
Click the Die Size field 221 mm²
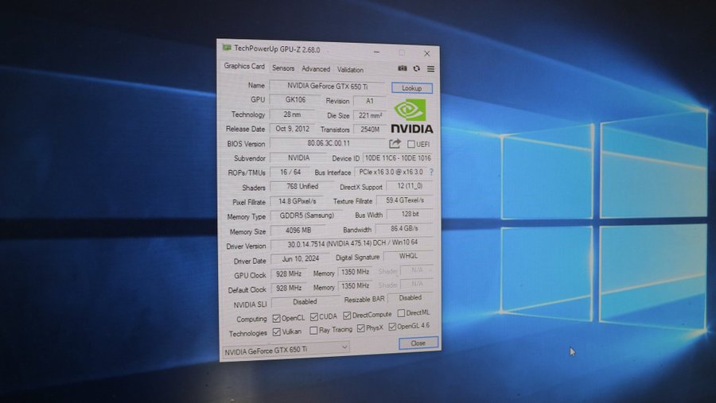370,115
